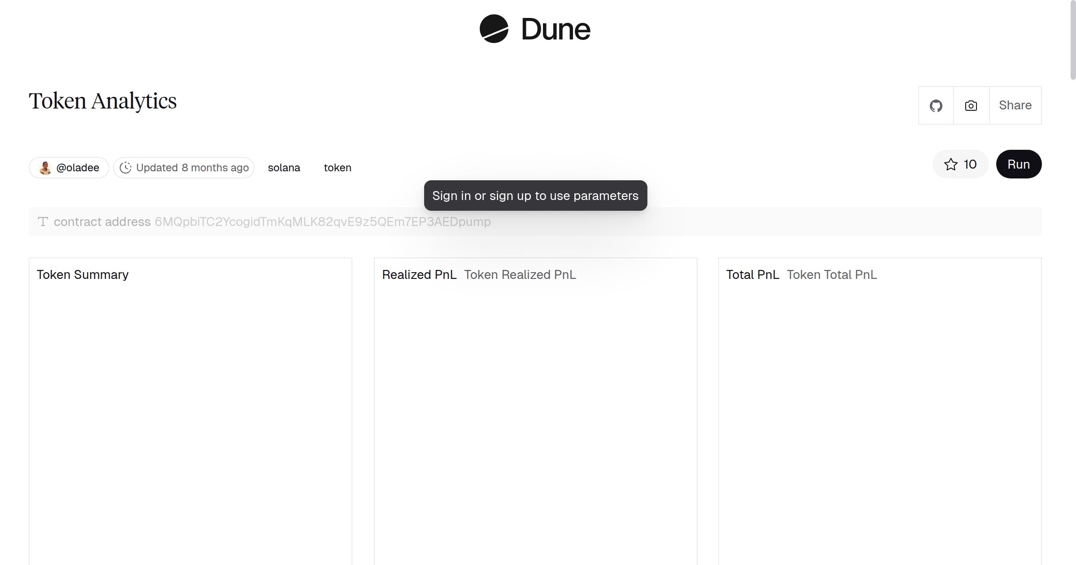The image size is (1076, 565).
Task: Click the page vertical scrollbar thumb
Action: (x=1072, y=40)
